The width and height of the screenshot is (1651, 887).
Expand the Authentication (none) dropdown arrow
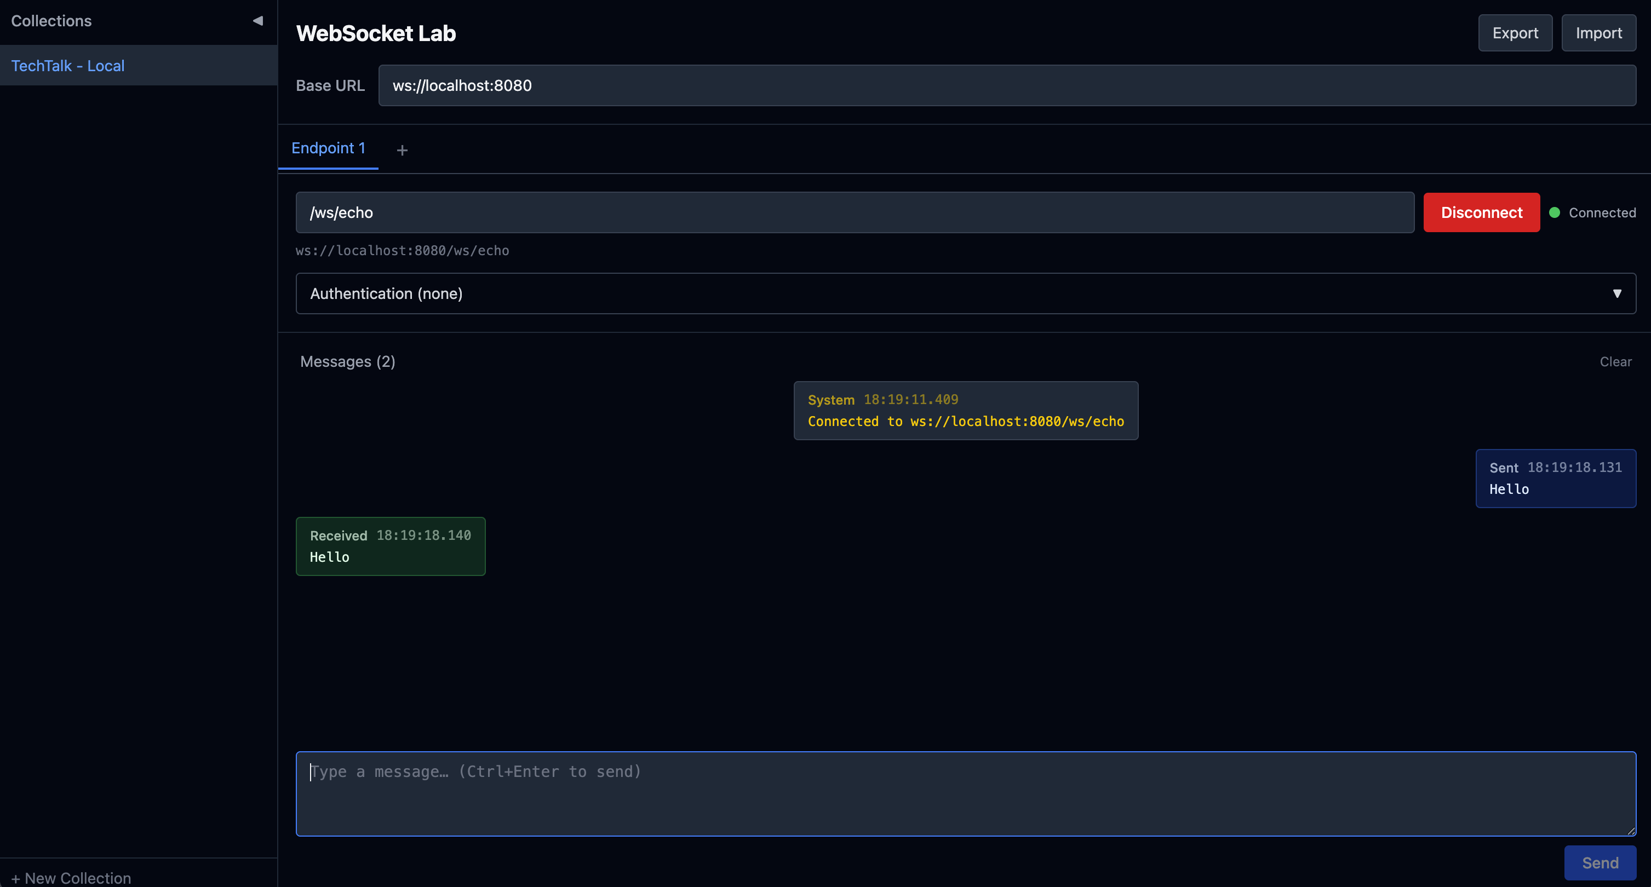tap(1617, 293)
